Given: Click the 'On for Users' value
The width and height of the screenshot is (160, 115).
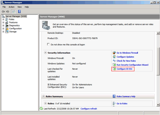Looking at the screenshot, I should click(78, 87).
